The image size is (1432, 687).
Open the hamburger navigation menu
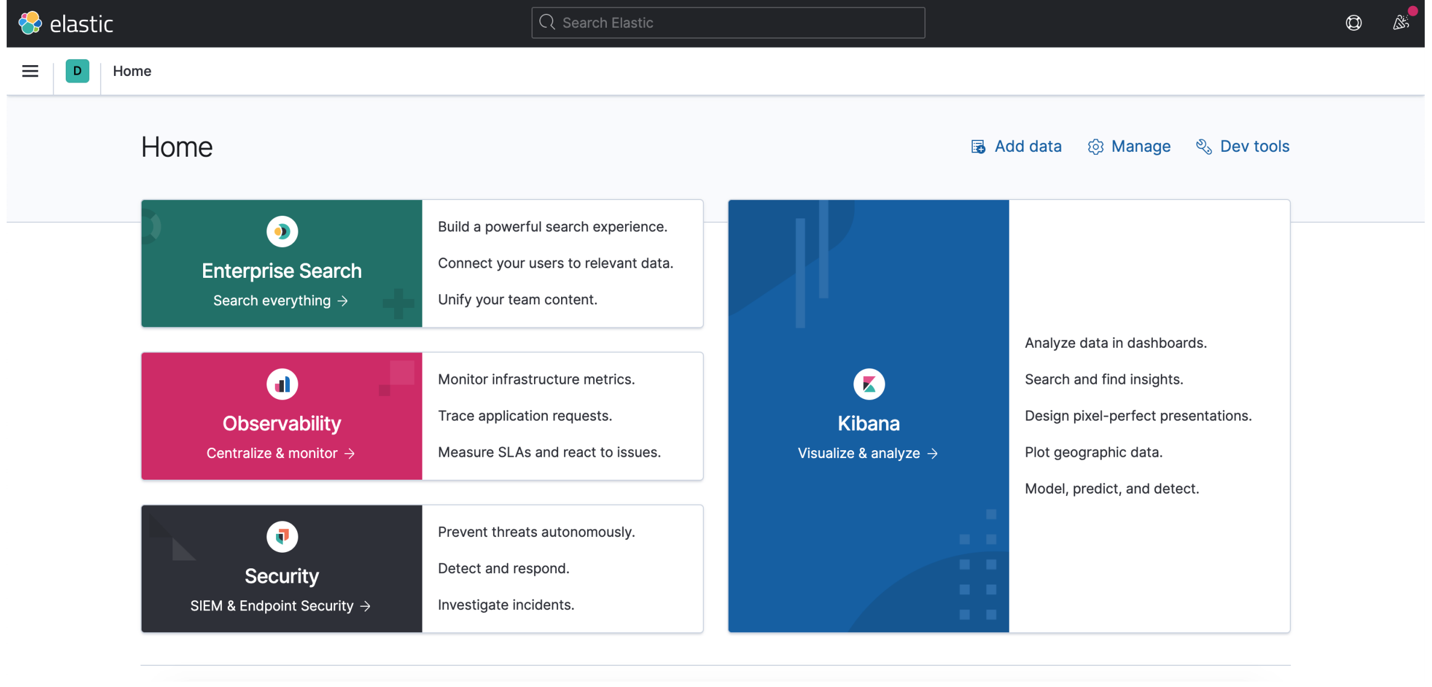[x=30, y=71]
